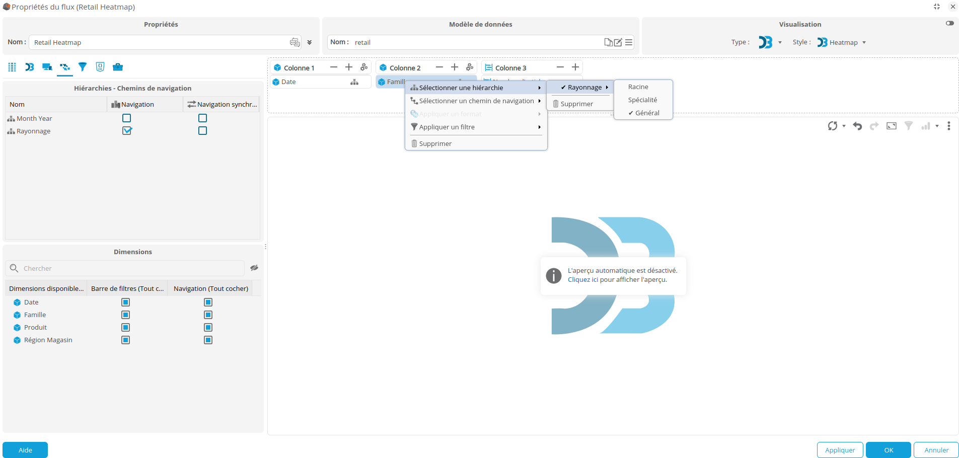Toggle filter bar checkbox for Produit

pyautogui.click(x=126, y=328)
